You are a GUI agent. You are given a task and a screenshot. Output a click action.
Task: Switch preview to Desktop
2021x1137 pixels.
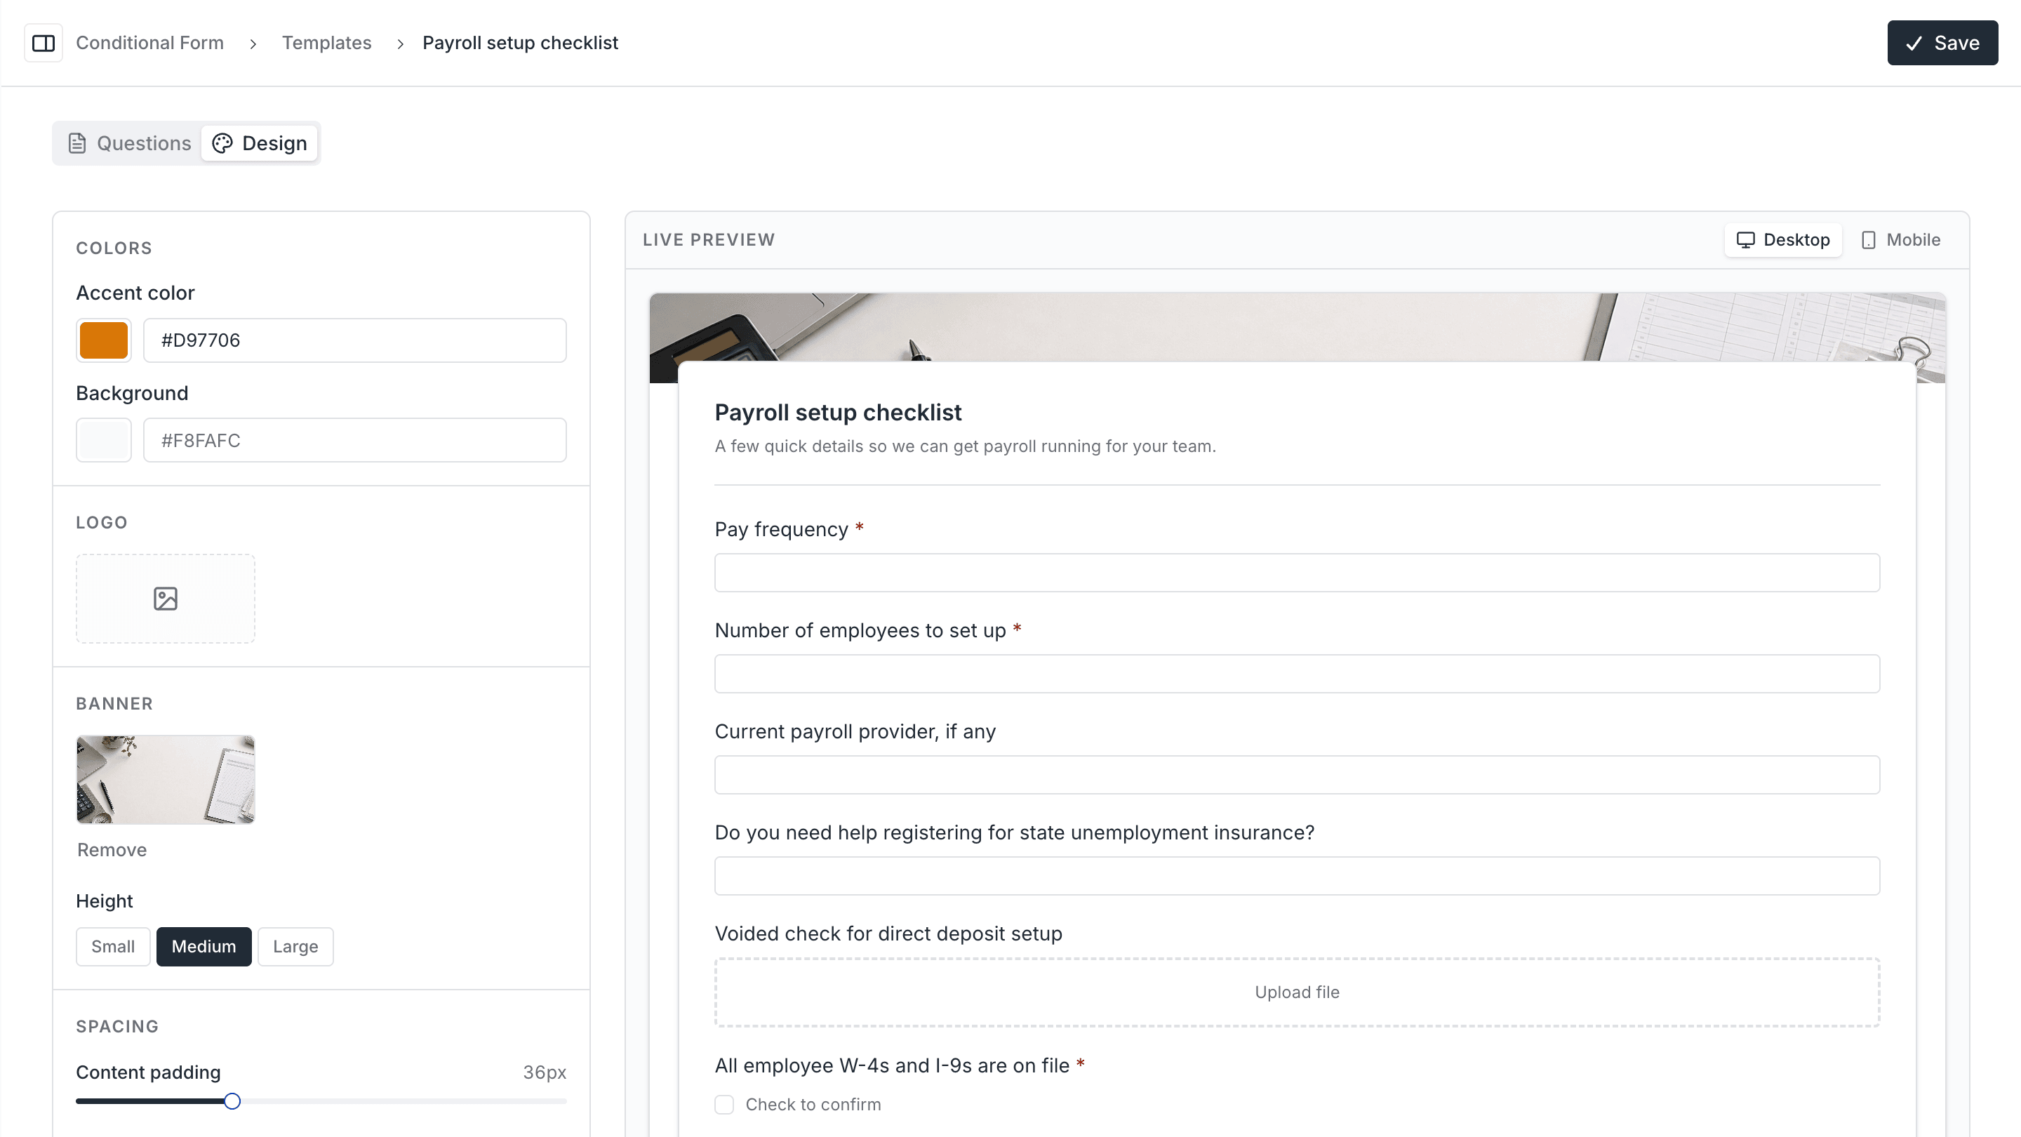pyautogui.click(x=1783, y=240)
